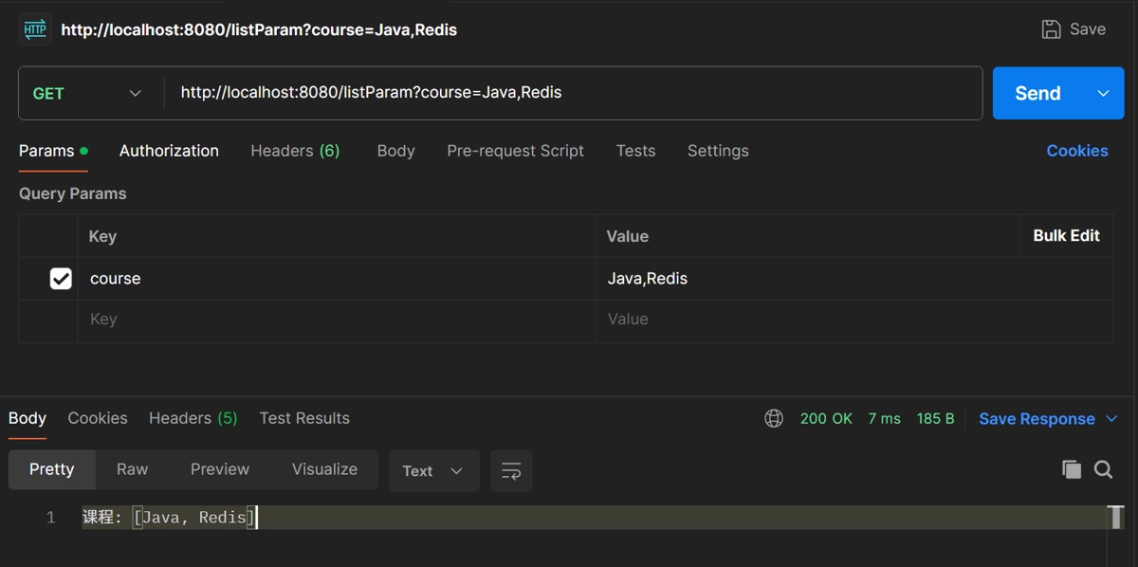Open the request Headers (6) tab
The width and height of the screenshot is (1138, 567).
click(295, 151)
